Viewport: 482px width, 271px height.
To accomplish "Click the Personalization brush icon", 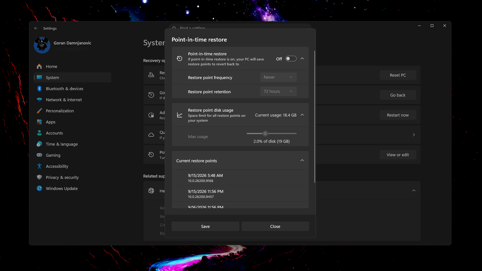I will pos(39,111).
